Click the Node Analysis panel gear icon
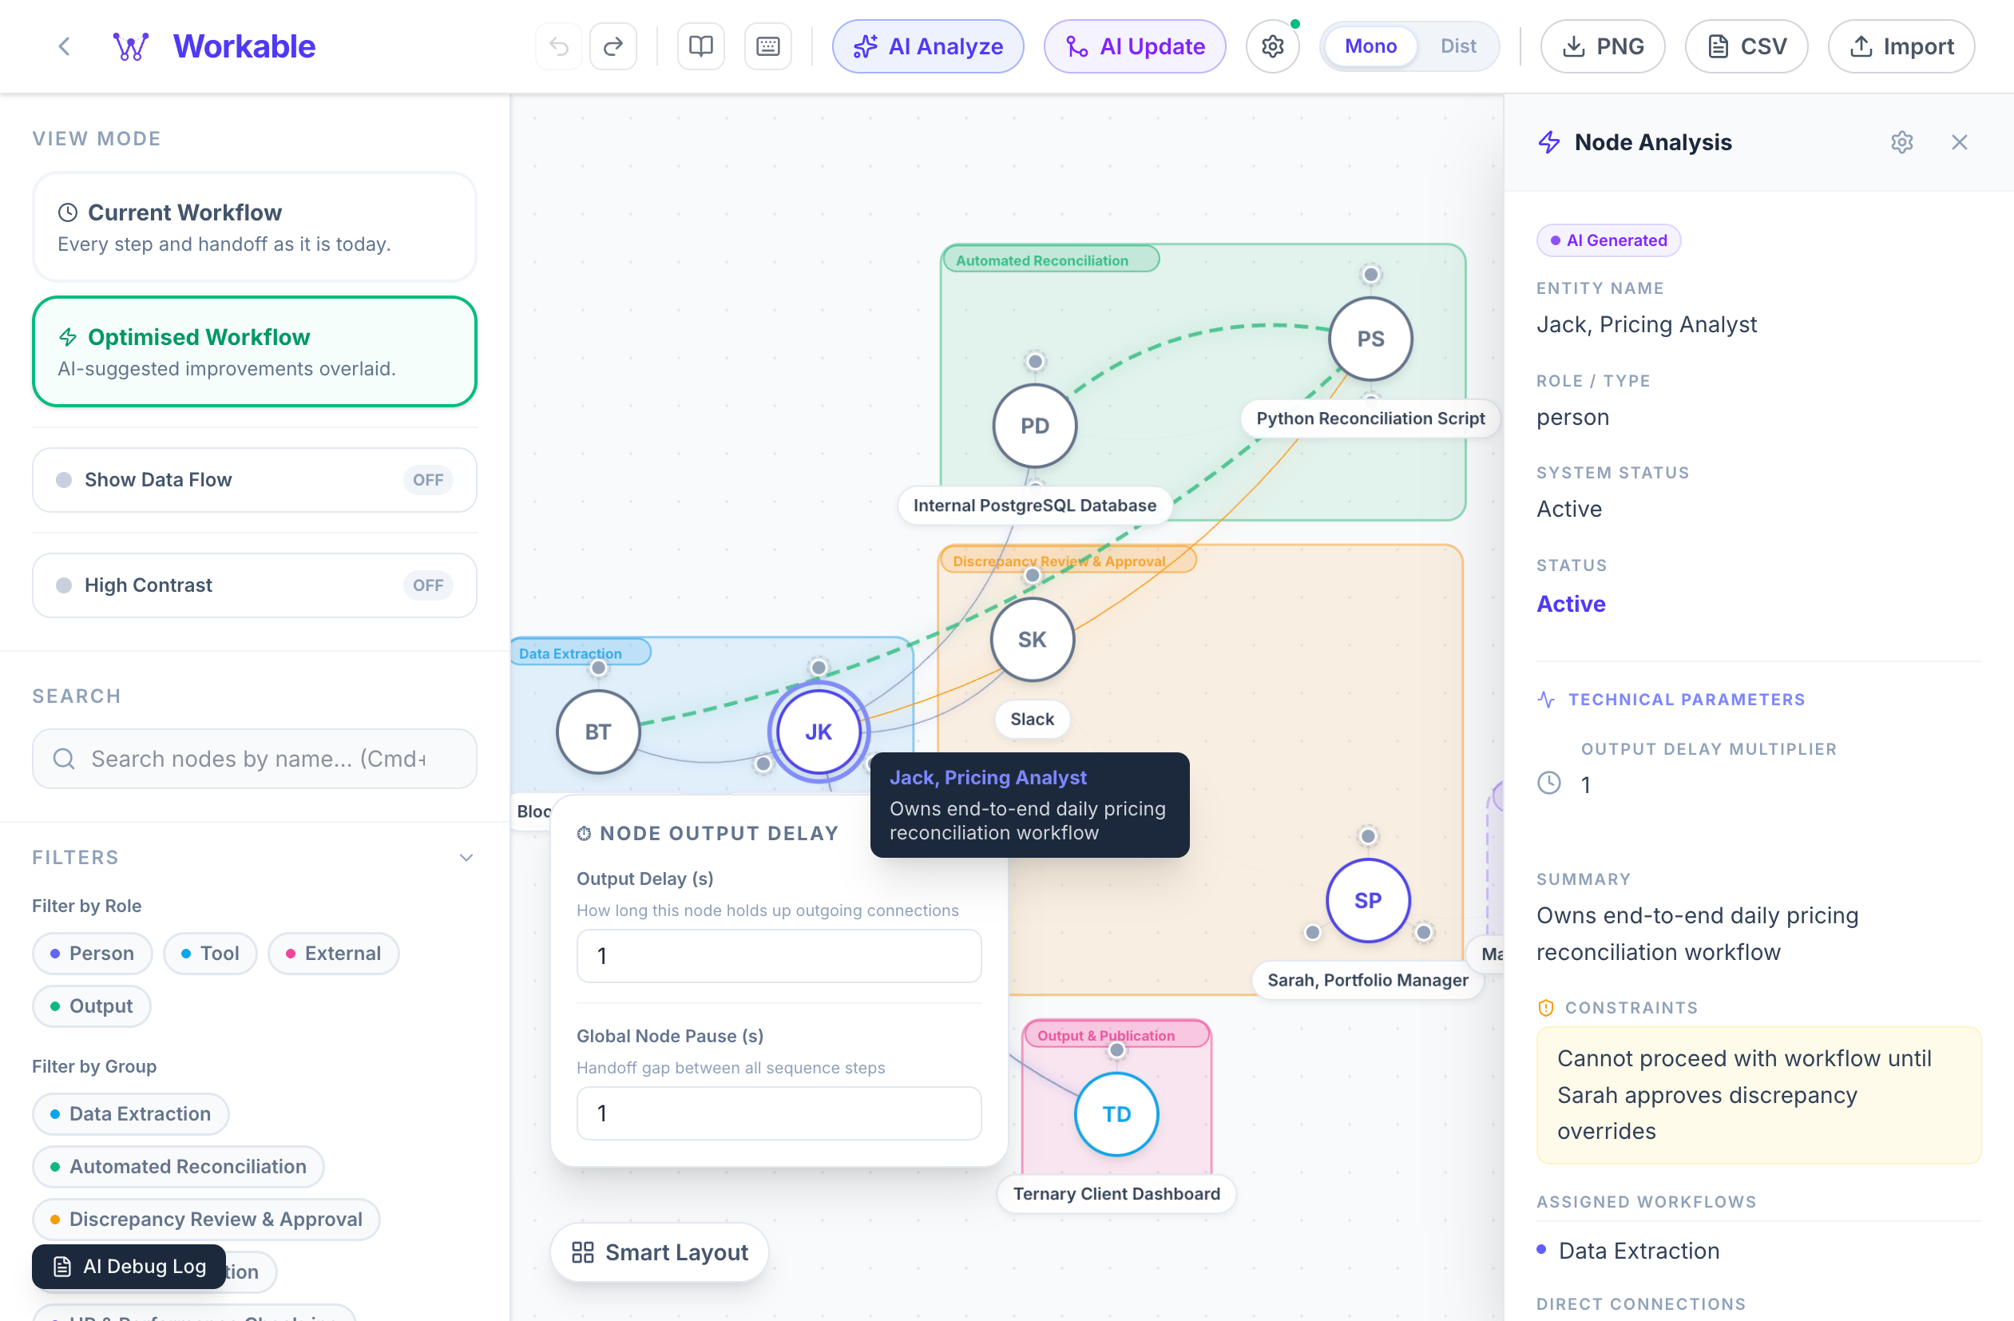Screen dimensions: 2014x1321 point(1901,142)
